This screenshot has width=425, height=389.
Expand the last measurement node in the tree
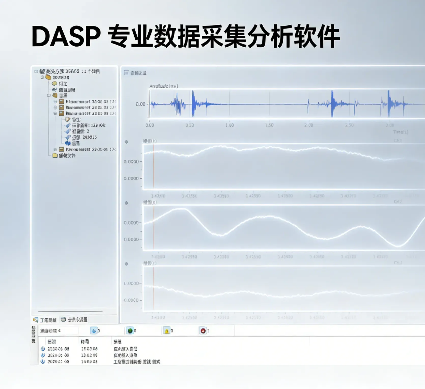coord(55,149)
